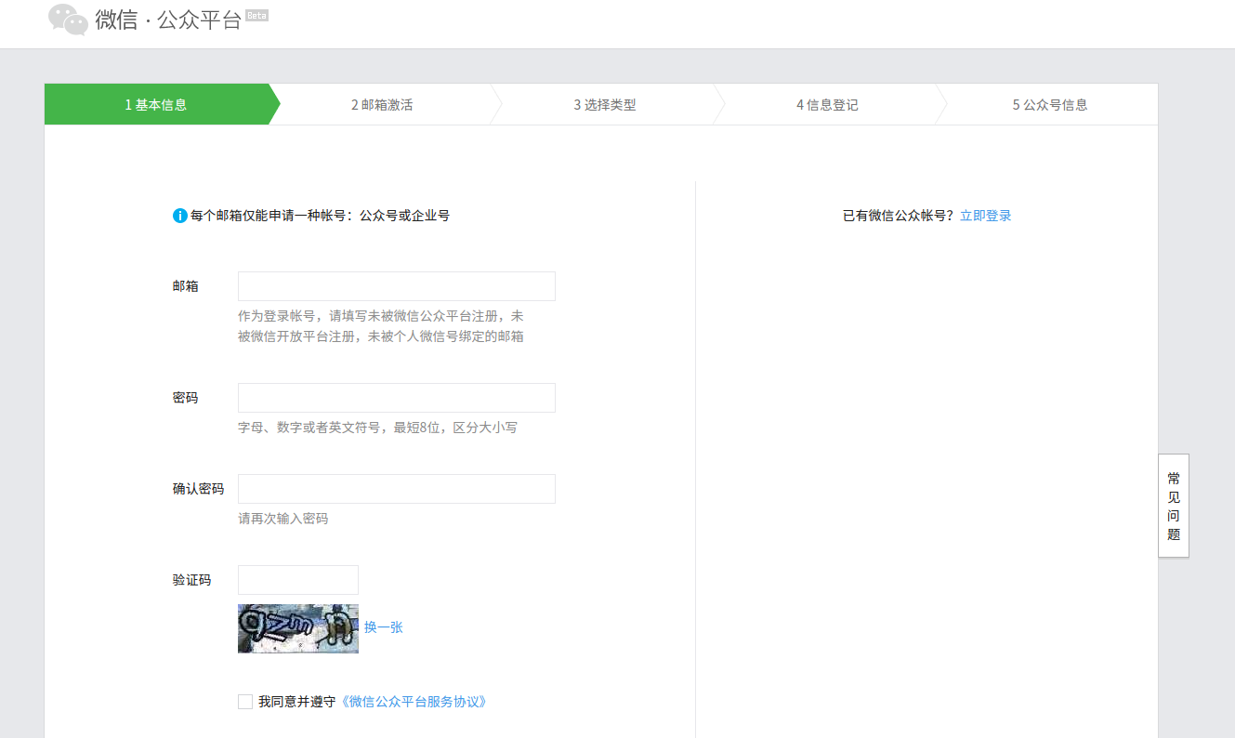Open the 常见问题 side panel button
Image resolution: width=1235 pixels, height=738 pixels.
click(x=1173, y=506)
